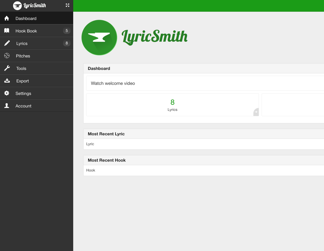Open the Pitches section
324x251 pixels.
tap(37, 56)
